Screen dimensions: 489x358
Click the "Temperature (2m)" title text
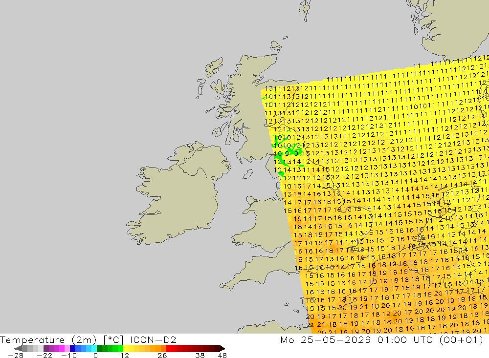click(48, 339)
